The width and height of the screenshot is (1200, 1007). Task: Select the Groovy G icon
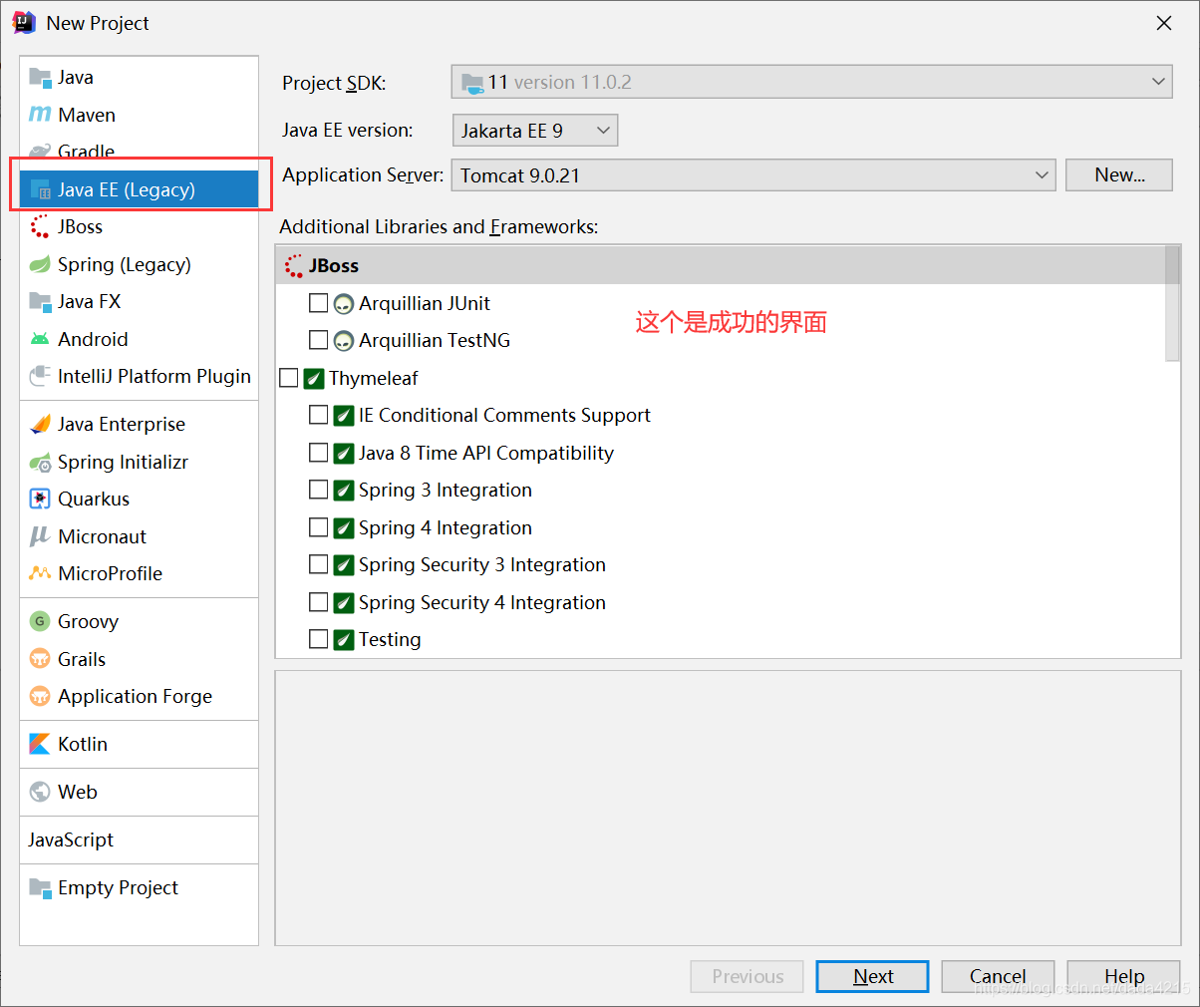(x=40, y=621)
